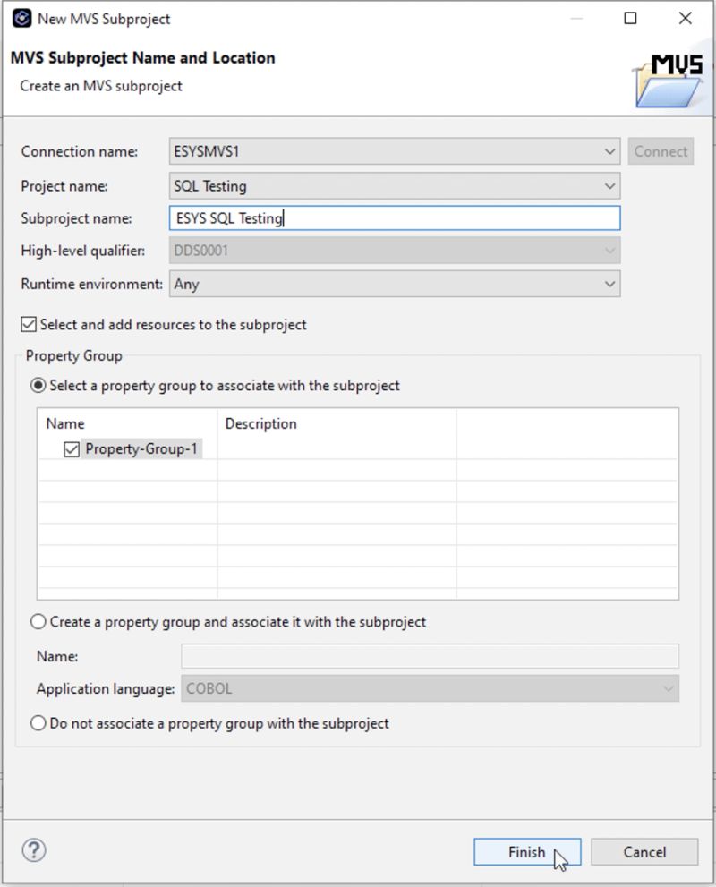Expand the High-level qualifier dropdown
Screen dimensions: 716x887
click(x=609, y=251)
